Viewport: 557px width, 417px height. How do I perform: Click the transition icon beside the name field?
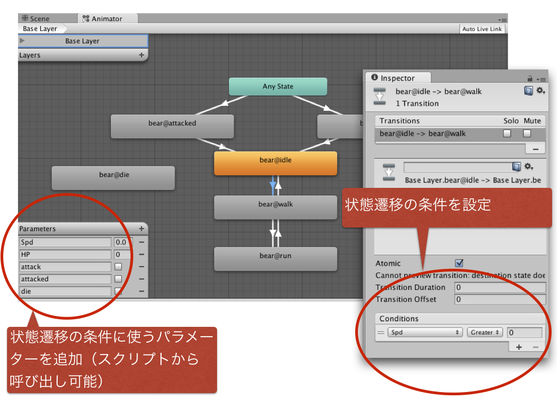pos(388,172)
